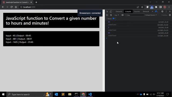Select the Console tab
The height and width of the screenshot is (97, 172).
(128, 11)
